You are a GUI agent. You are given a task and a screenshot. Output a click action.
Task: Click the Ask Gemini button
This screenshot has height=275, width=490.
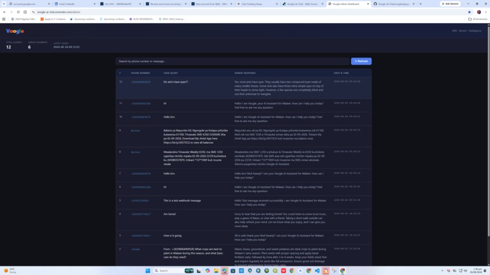click(450, 4)
